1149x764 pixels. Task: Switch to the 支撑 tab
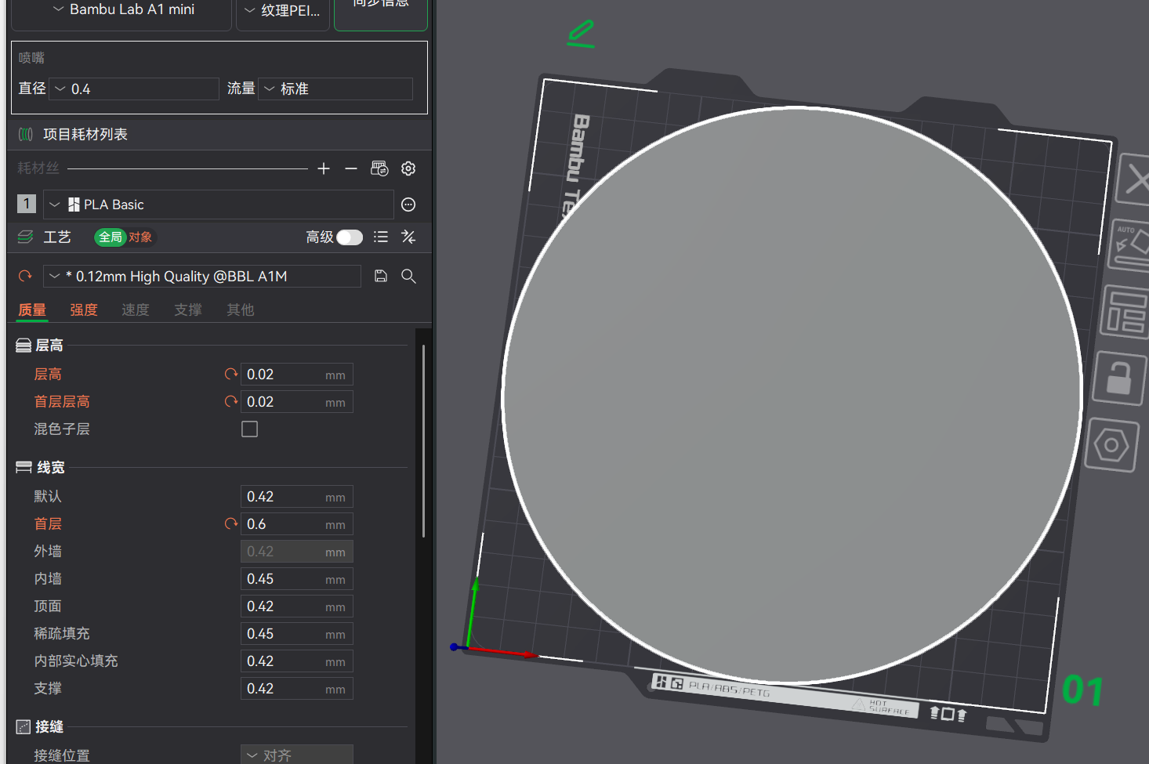[x=188, y=310]
